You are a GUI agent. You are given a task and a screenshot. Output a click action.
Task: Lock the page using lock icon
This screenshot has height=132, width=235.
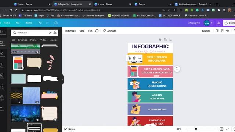coord(160,40)
